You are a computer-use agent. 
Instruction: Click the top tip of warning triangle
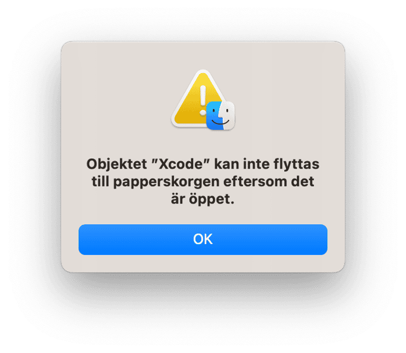[203, 72]
